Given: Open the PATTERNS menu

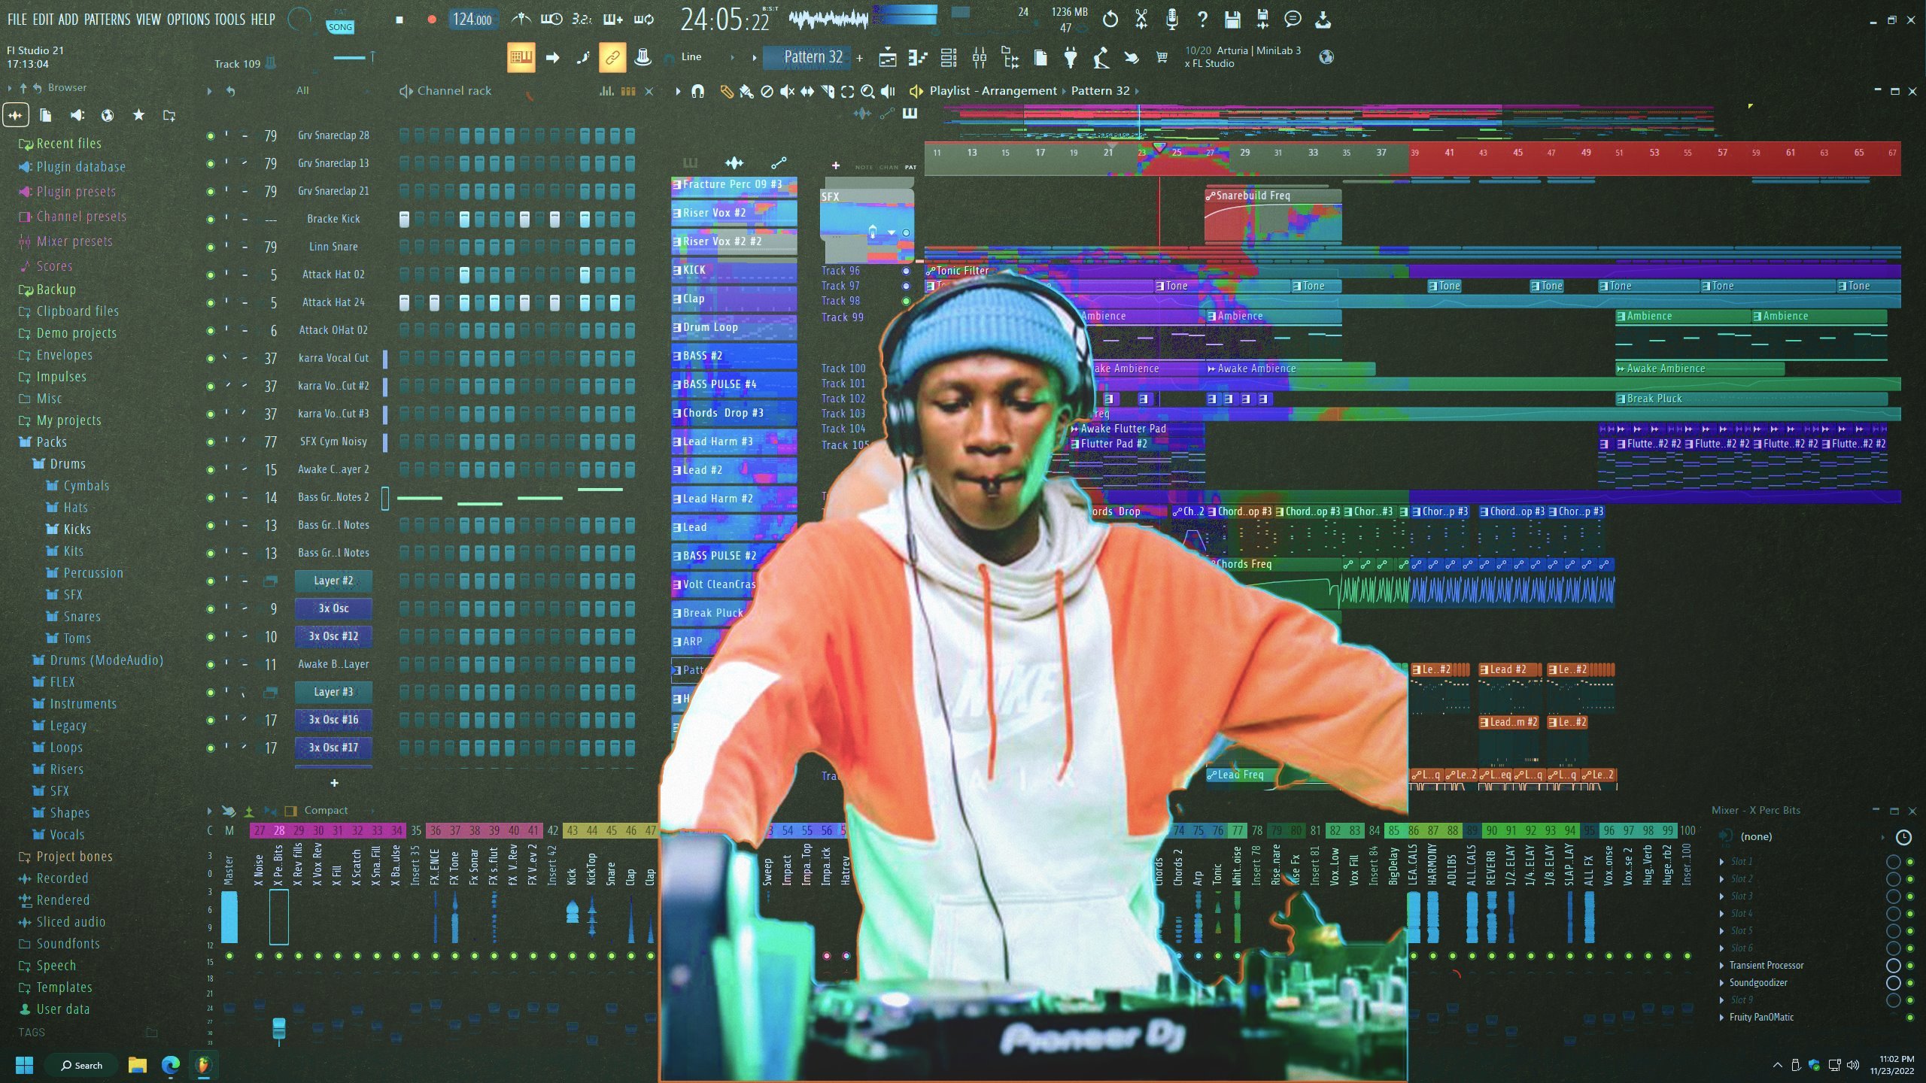Looking at the screenshot, I should point(106,20).
